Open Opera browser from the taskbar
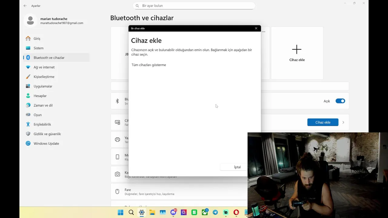 236,212
